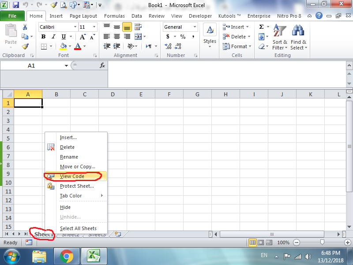This screenshot has width=353, height=265.
Task: Toggle Bottom Align button
Action: point(127,27)
